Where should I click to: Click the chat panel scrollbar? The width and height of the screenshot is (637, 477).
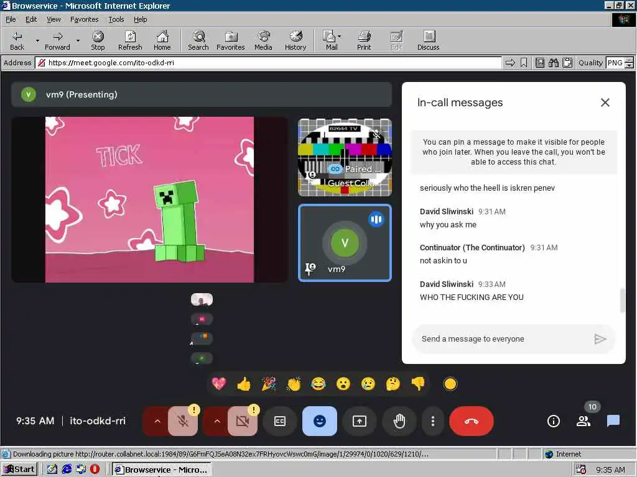622,301
